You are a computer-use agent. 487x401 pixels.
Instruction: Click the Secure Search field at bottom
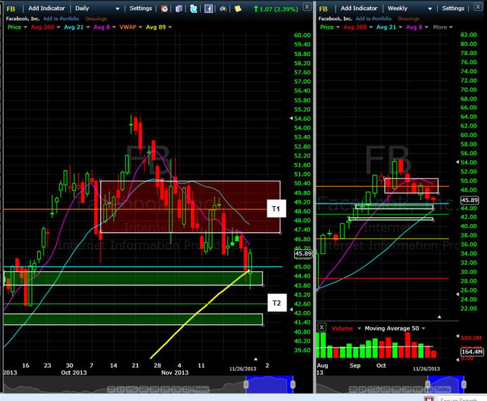pos(462,398)
